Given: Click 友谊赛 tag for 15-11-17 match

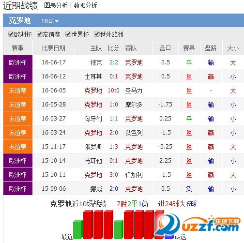Looking at the screenshot, I should pos(18,147).
